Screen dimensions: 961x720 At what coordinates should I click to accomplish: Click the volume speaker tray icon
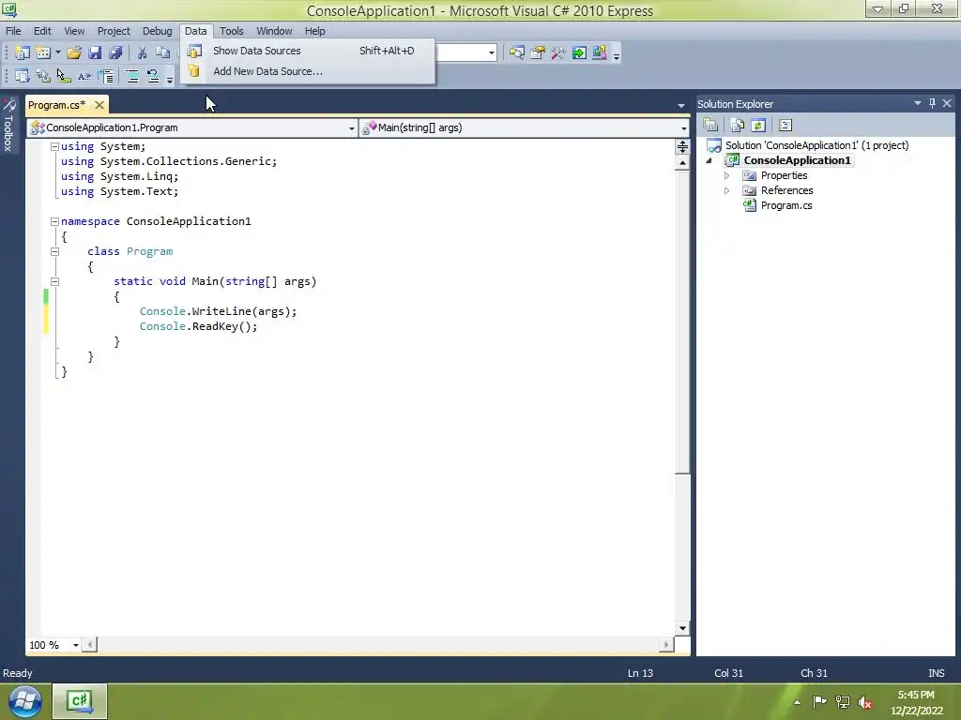tap(864, 702)
